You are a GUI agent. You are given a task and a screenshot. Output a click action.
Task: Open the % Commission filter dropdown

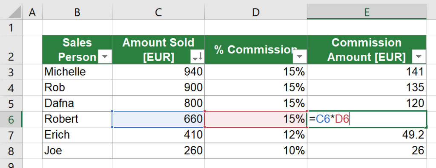pyautogui.click(x=300, y=57)
